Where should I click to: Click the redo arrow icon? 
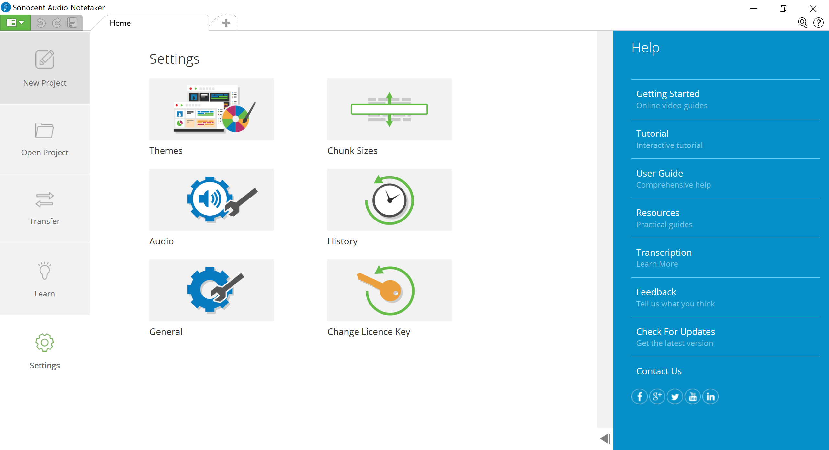57,23
